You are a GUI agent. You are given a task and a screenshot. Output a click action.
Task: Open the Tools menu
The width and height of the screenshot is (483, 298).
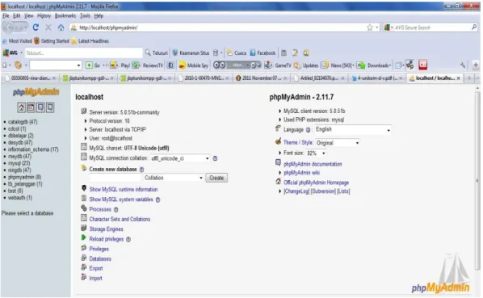tap(85, 15)
